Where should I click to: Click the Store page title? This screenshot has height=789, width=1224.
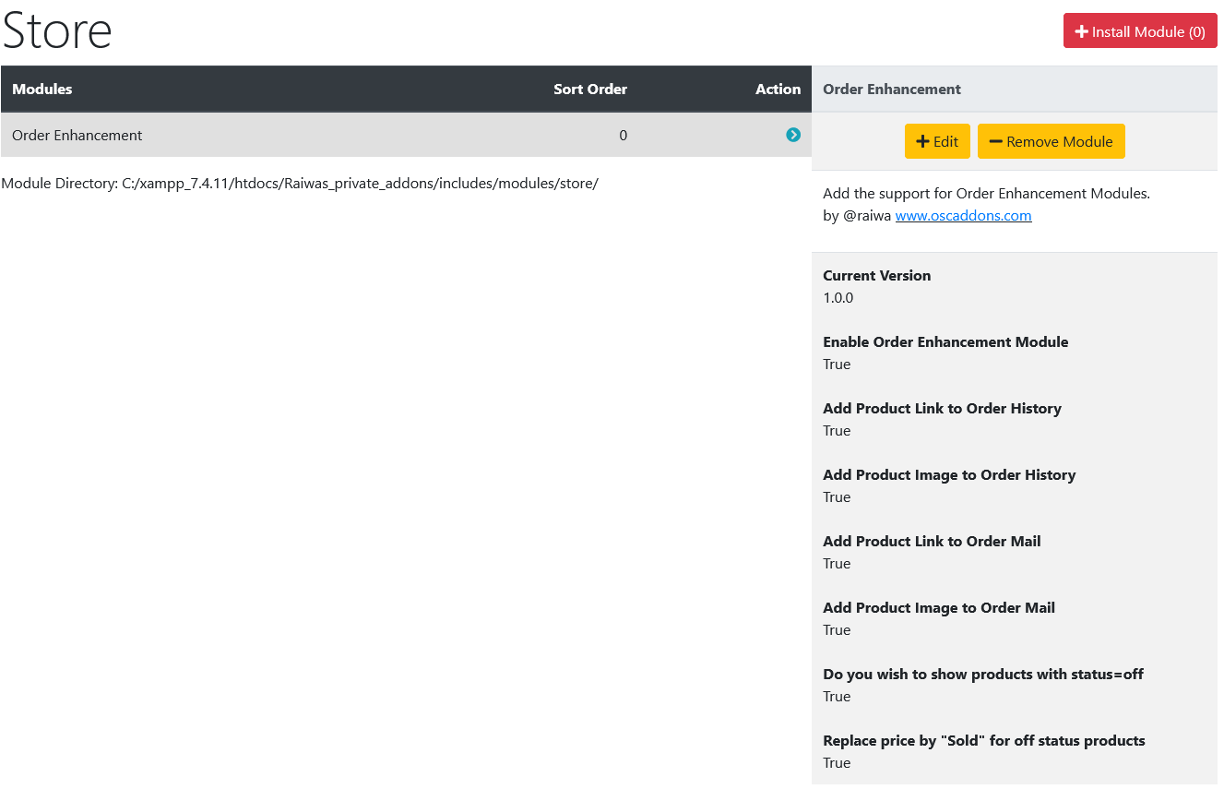pyautogui.click(x=57, y=30)
